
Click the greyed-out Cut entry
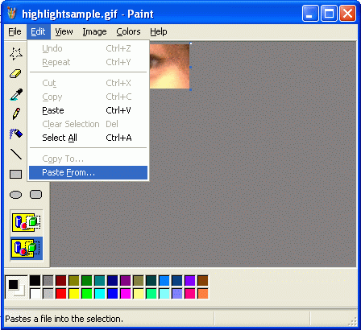click(x=88, y=83)
